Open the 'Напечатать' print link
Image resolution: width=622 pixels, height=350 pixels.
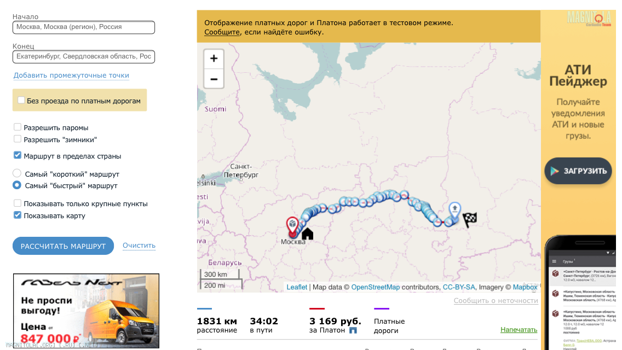519,329
